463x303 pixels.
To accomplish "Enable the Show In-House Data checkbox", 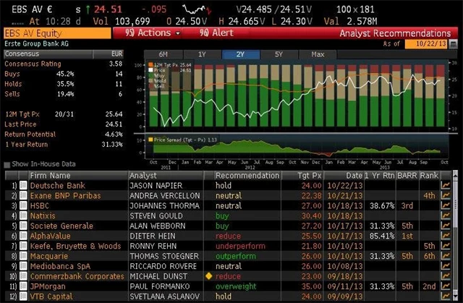I will coord(7,164).
